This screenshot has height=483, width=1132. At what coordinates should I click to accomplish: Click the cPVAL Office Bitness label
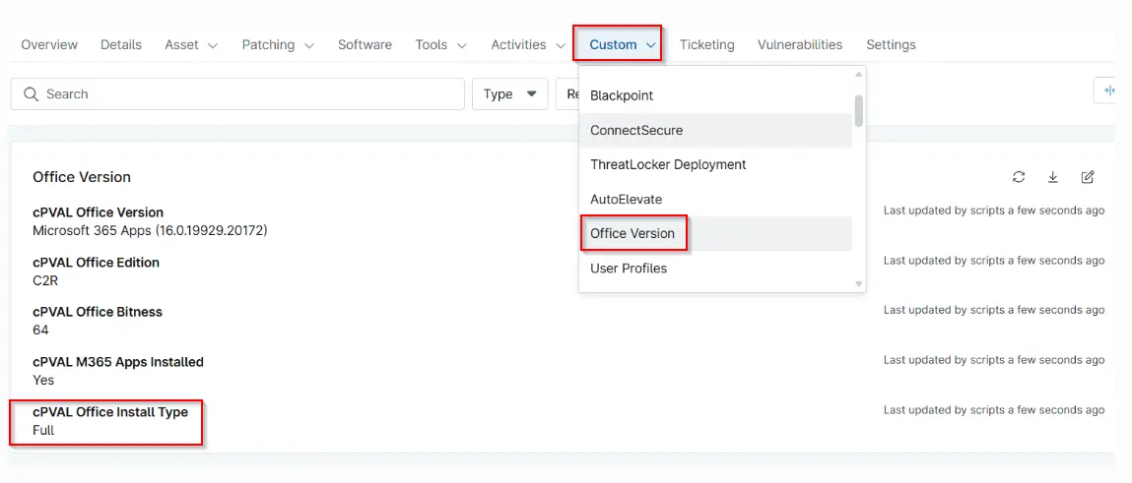click(x=98, y=312)
